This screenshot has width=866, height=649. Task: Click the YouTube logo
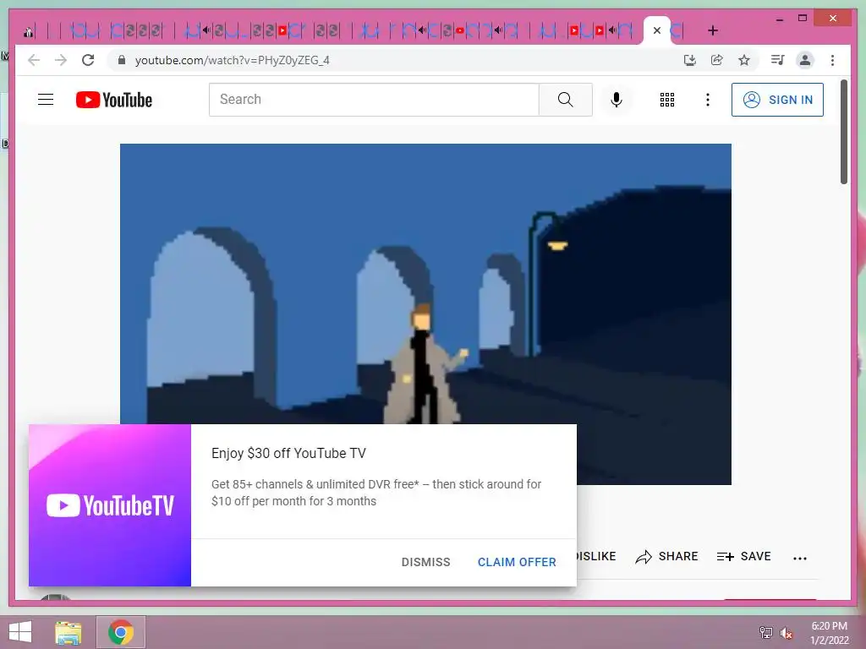tap(114, 100)
